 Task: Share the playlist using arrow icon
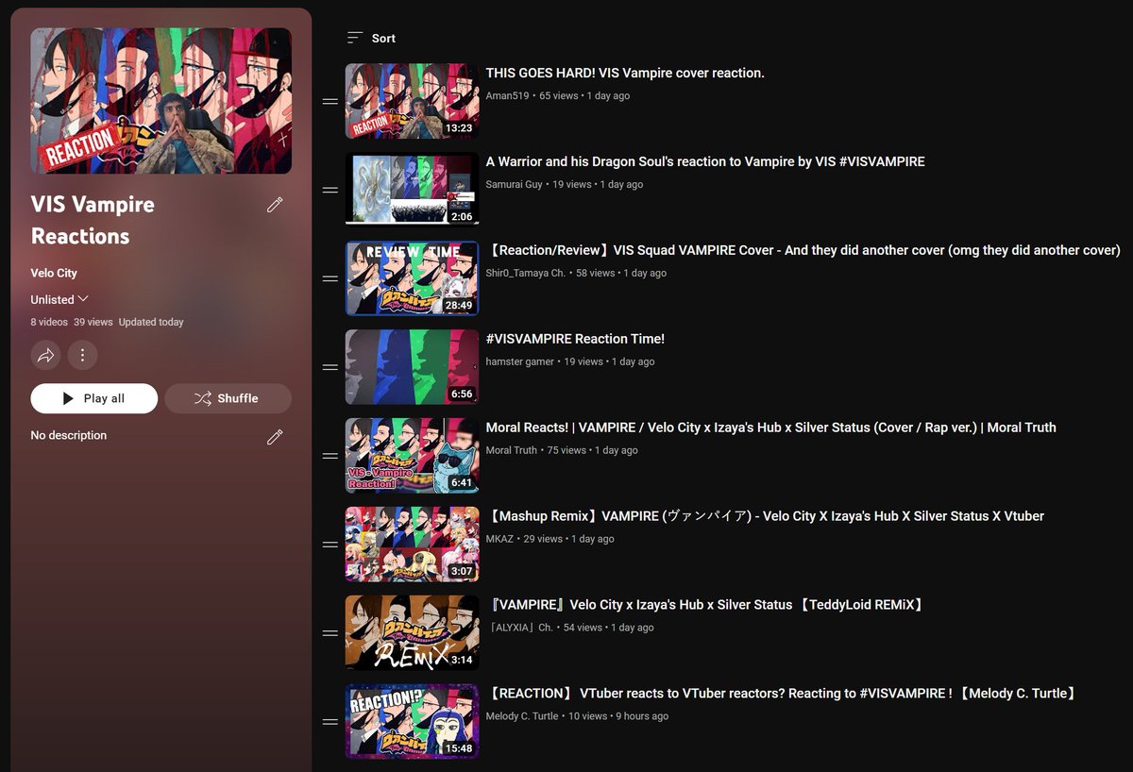point(45,356)
